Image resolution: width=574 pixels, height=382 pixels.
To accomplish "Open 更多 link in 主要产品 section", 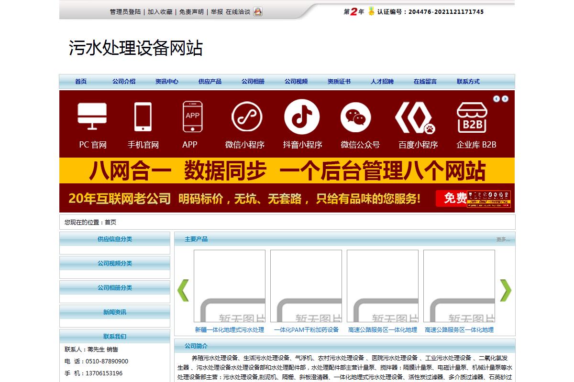I will 503,239.
